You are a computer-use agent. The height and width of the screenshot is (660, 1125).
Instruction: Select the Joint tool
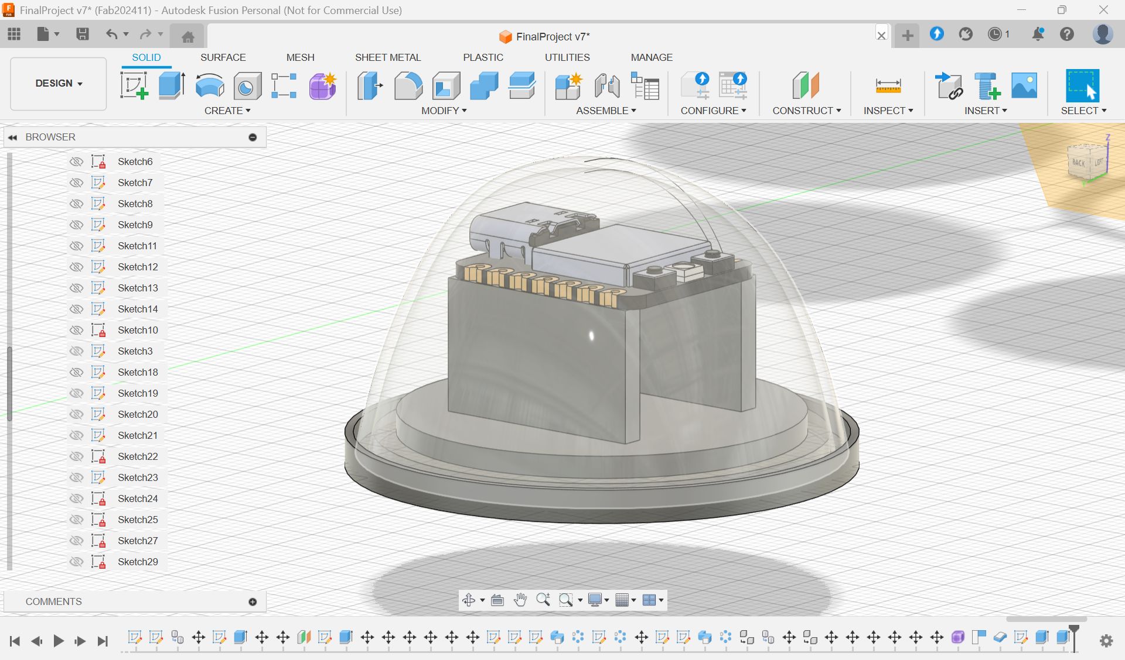(606, 85)
